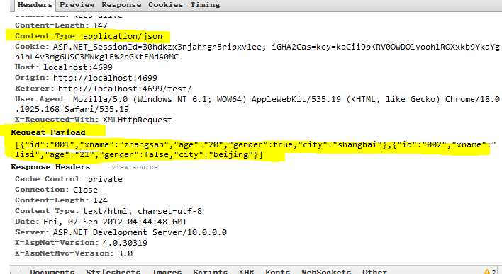The width and height of the screenshot is (502, 274).
Task: Filter network requests by XHR
Action: point(246,271)
